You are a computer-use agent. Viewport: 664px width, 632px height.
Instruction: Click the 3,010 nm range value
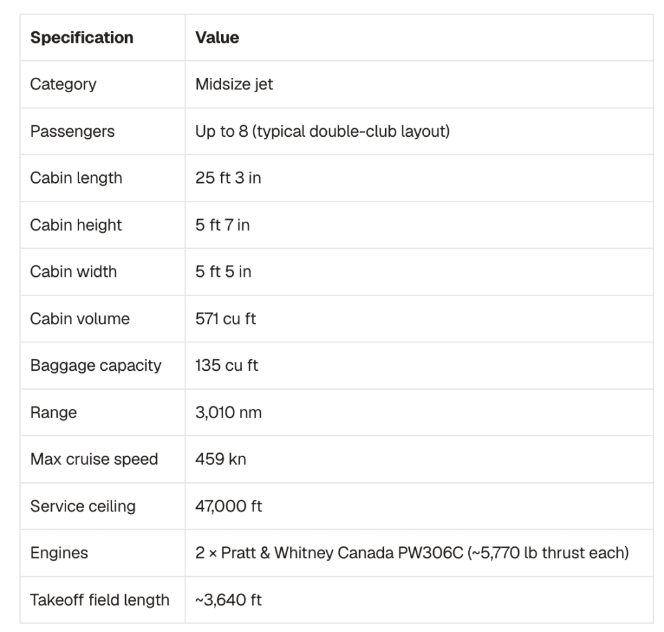[229, 412]
